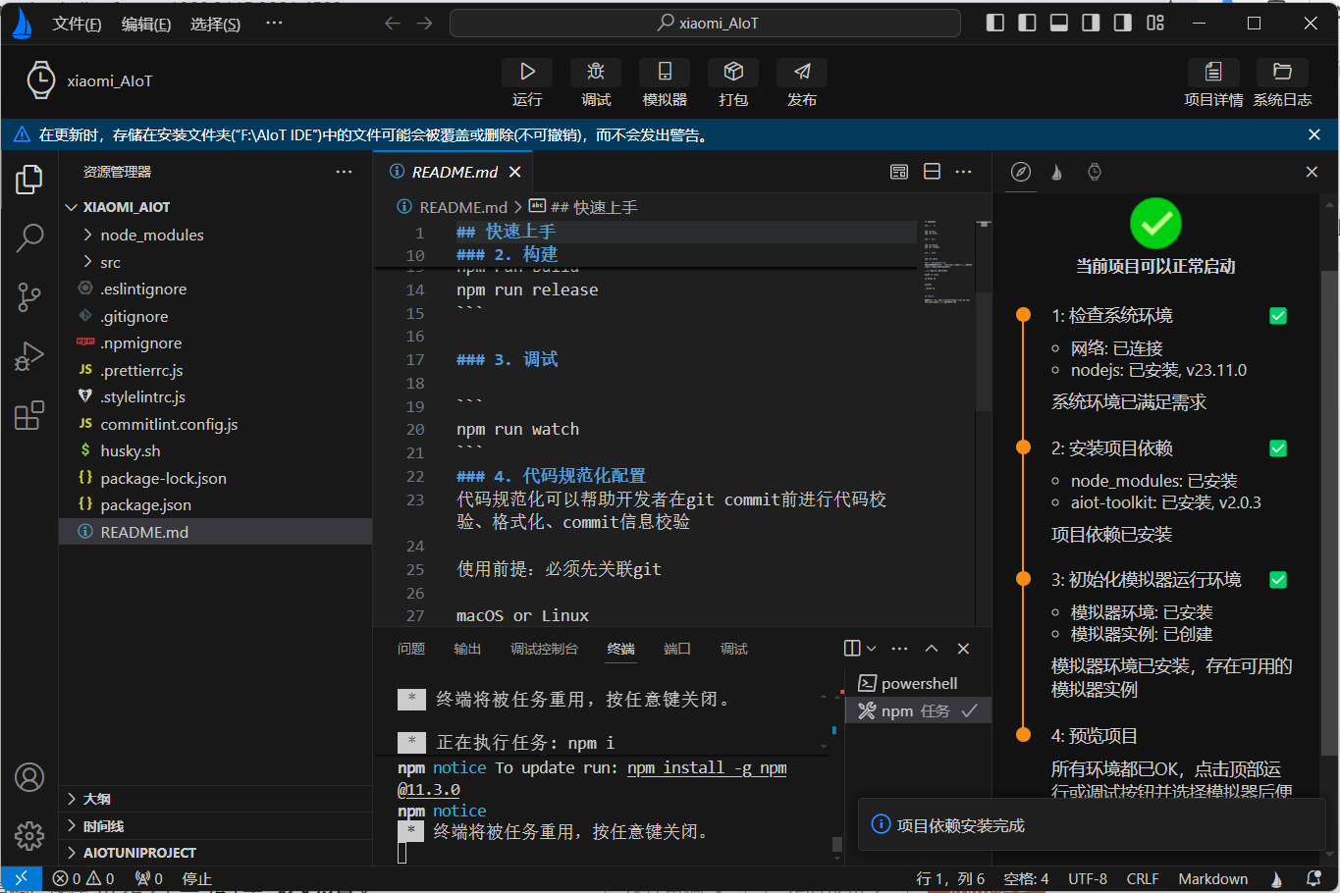Open the Run and Debug activity icon
This screenshot has width=1340, height=893.
point(29,356)
